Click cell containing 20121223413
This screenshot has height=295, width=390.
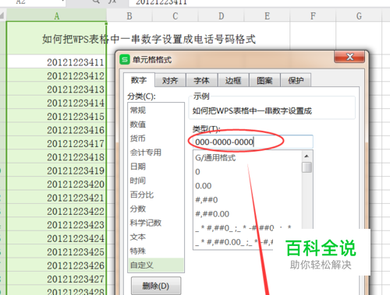(57, 89)
